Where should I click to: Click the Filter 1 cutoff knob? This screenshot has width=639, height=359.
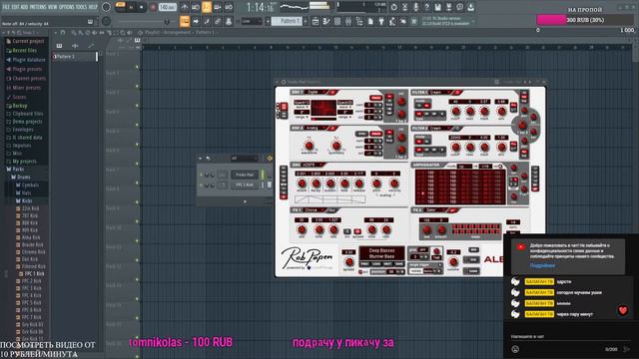coord(455,111)
